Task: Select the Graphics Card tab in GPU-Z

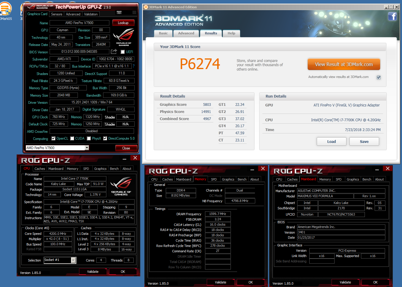Action: [x=37, y=14]
